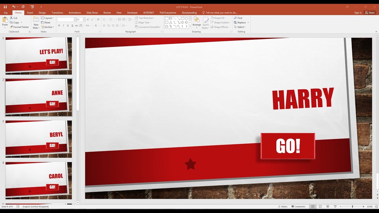Decrease the font size
Viewport: 379px width, 213px height.
[92, 20]
